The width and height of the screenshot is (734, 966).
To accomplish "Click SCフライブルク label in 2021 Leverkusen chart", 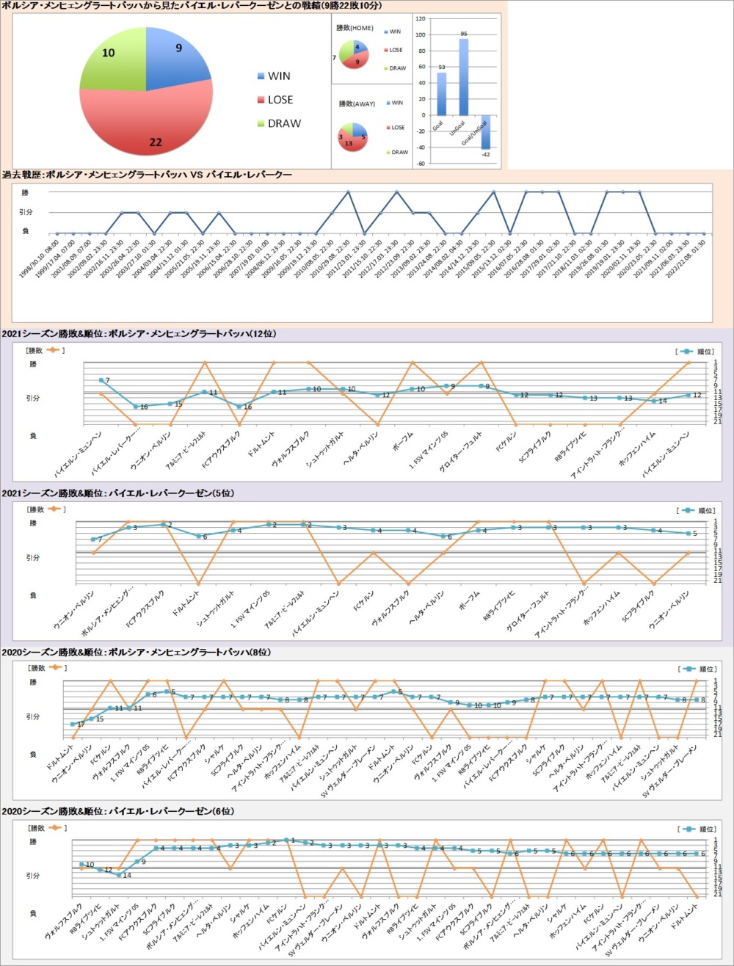I will pos(638,606).
